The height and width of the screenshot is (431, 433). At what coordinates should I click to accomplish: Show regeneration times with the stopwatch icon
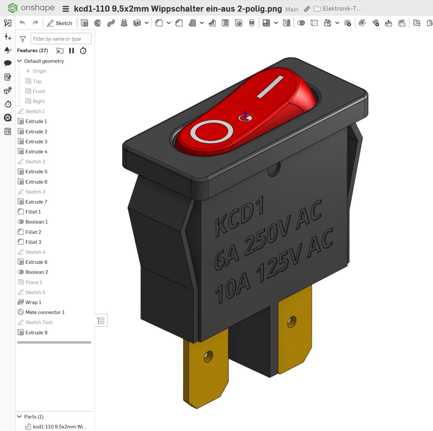point(83,51)
